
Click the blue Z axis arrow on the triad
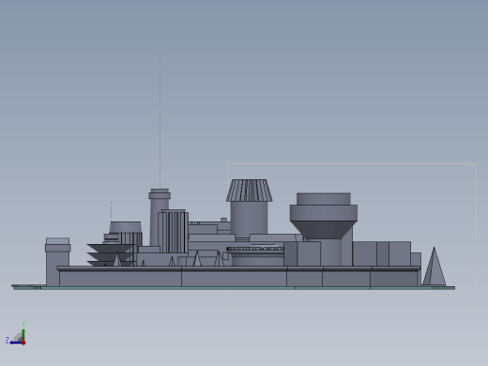click(15, 343)
